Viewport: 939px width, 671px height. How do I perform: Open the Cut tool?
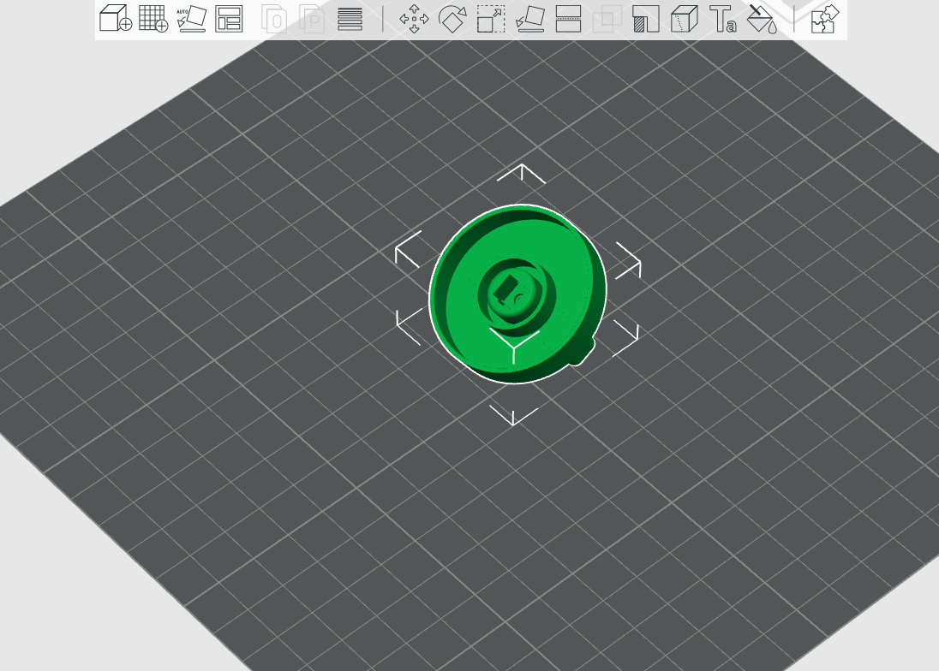click(568, 19)
